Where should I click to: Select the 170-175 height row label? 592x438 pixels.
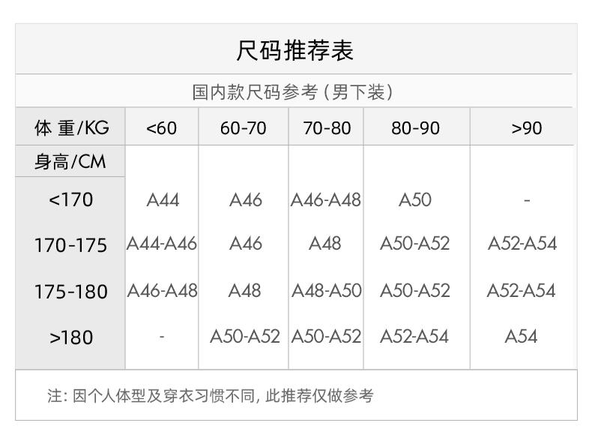tap(71, 245)
